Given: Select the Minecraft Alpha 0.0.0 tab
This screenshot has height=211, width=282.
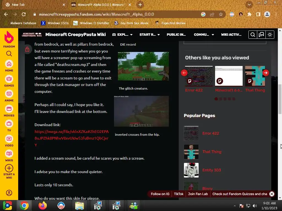Looking at the screenshot, I should click(101, 5).
